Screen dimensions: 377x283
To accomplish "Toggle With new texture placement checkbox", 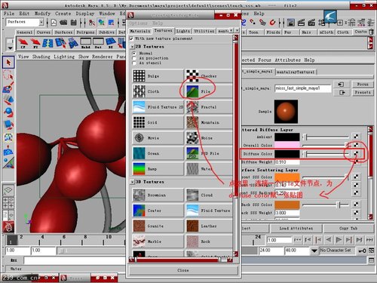I will pyautogui.click(x=131, y=38).
